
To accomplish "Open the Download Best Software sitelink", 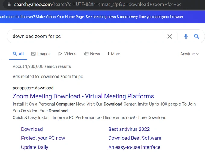I will pyautogui.click(x=135, y=138).
